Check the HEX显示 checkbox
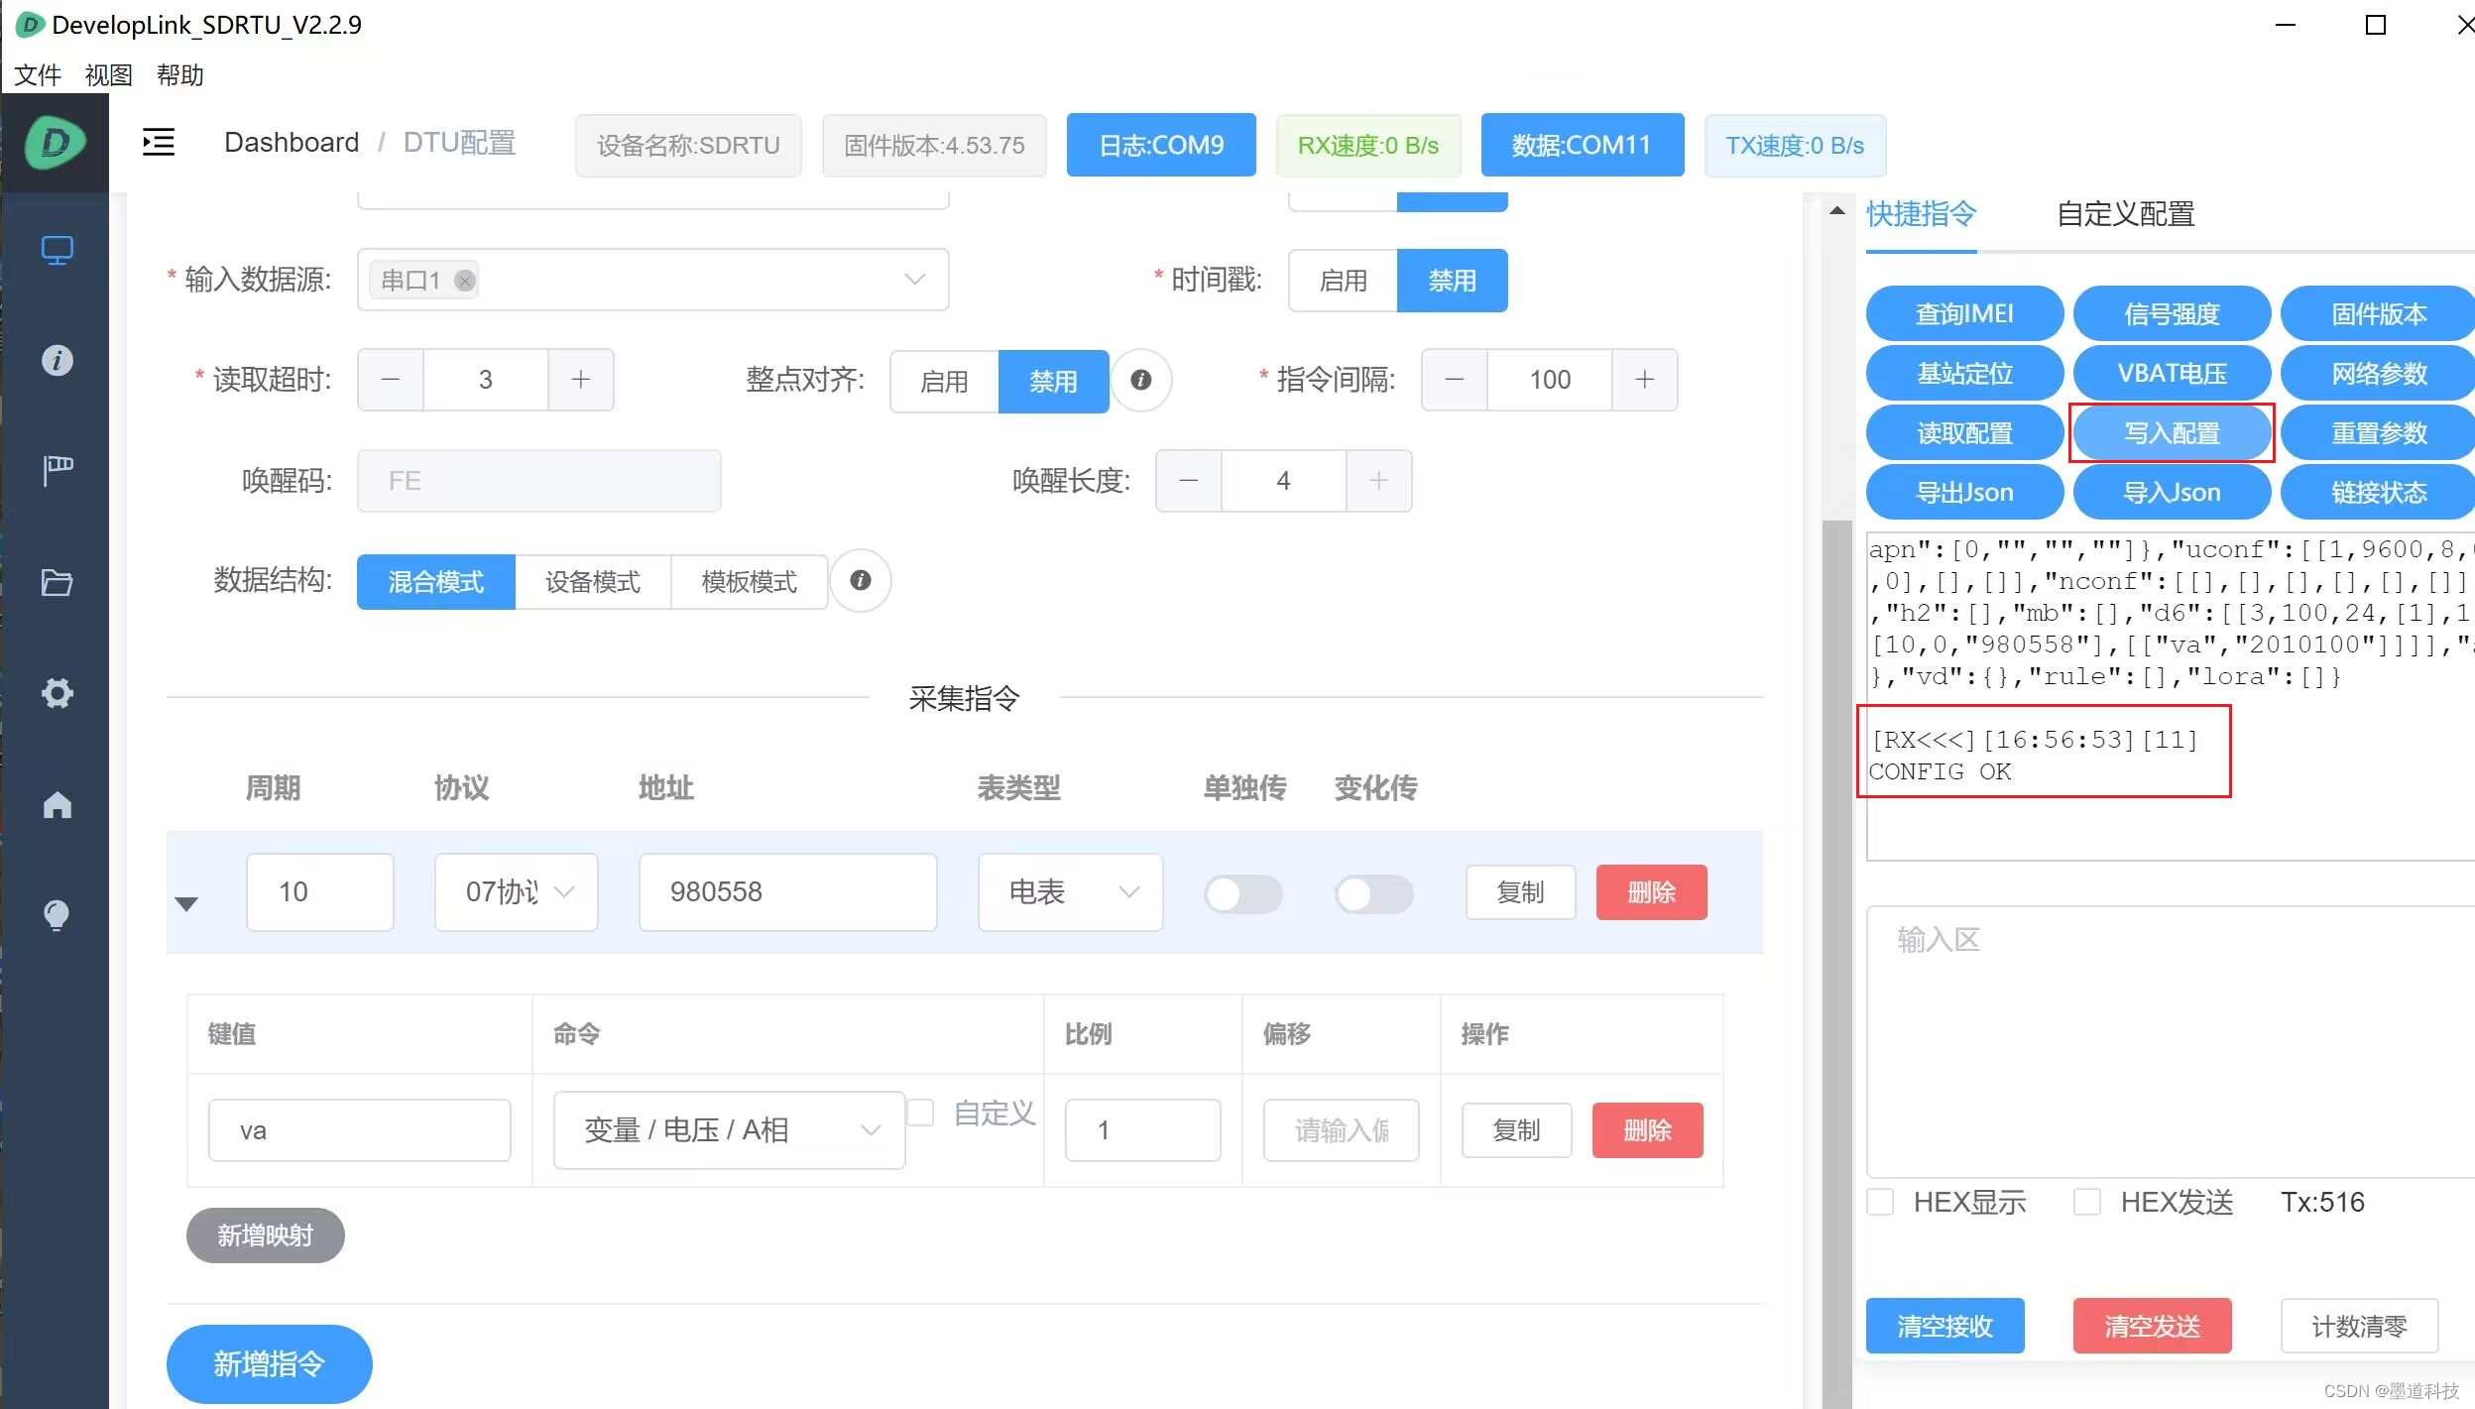Viewport: 2475px width, 1409px height. tap(1880, 1202)
